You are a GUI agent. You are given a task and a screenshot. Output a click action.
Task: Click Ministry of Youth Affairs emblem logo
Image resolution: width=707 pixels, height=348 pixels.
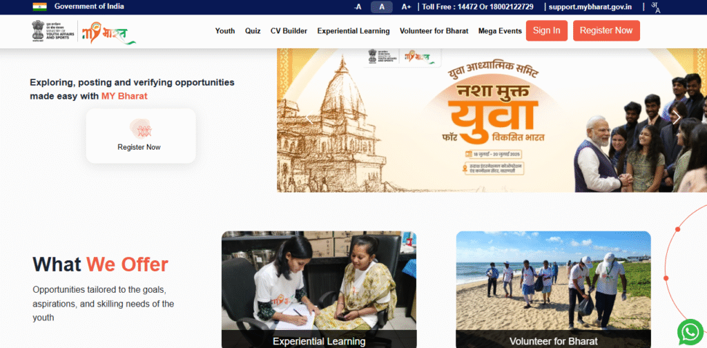(52, 31)
